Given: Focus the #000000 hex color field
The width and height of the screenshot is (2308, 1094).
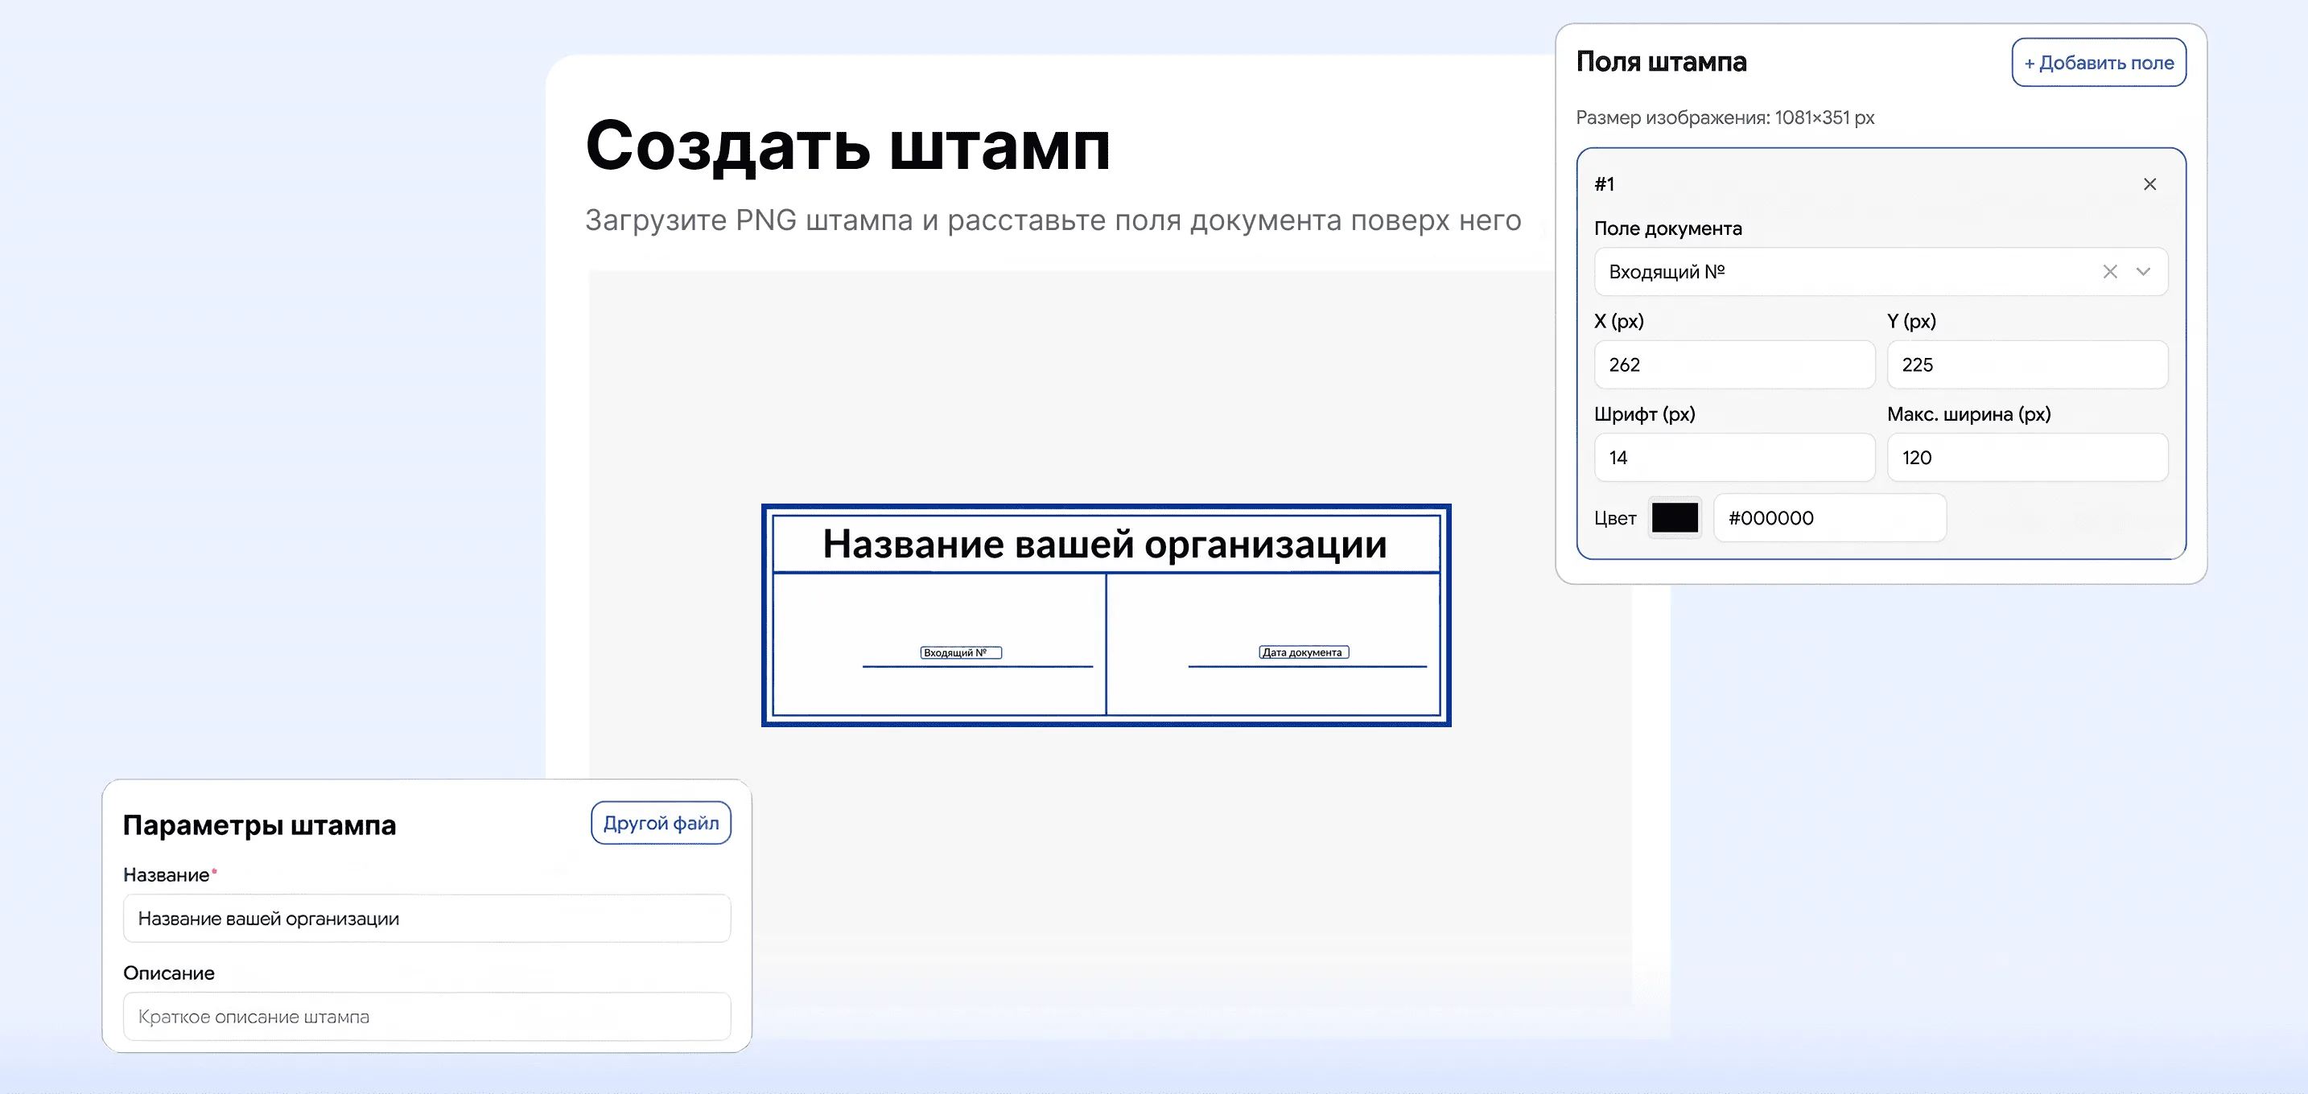Looking at the screenshot, I should (x=1829, y=517).
